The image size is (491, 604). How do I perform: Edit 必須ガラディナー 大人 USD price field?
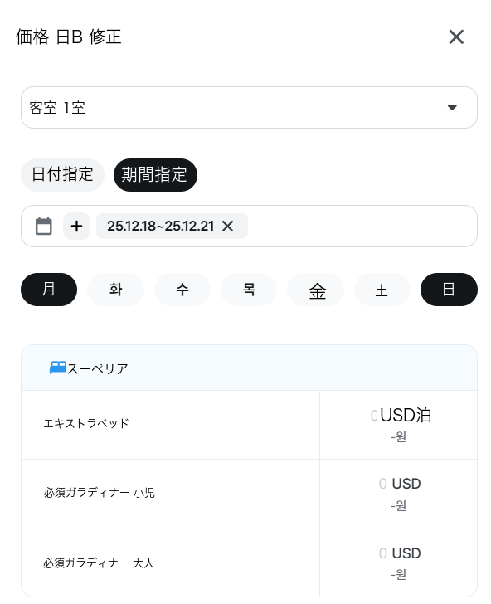click(x=382, y=553)
